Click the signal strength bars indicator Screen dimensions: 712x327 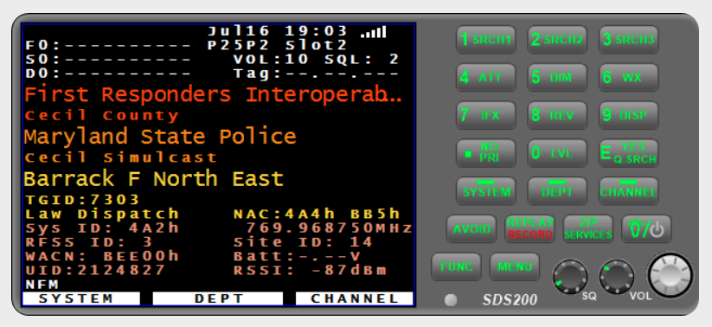pos(373,32)
